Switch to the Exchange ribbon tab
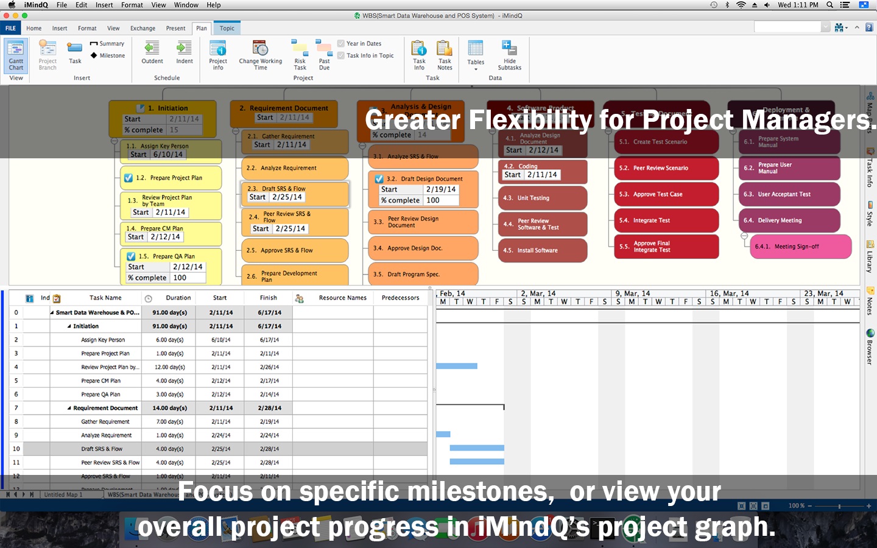 (143, 28)
